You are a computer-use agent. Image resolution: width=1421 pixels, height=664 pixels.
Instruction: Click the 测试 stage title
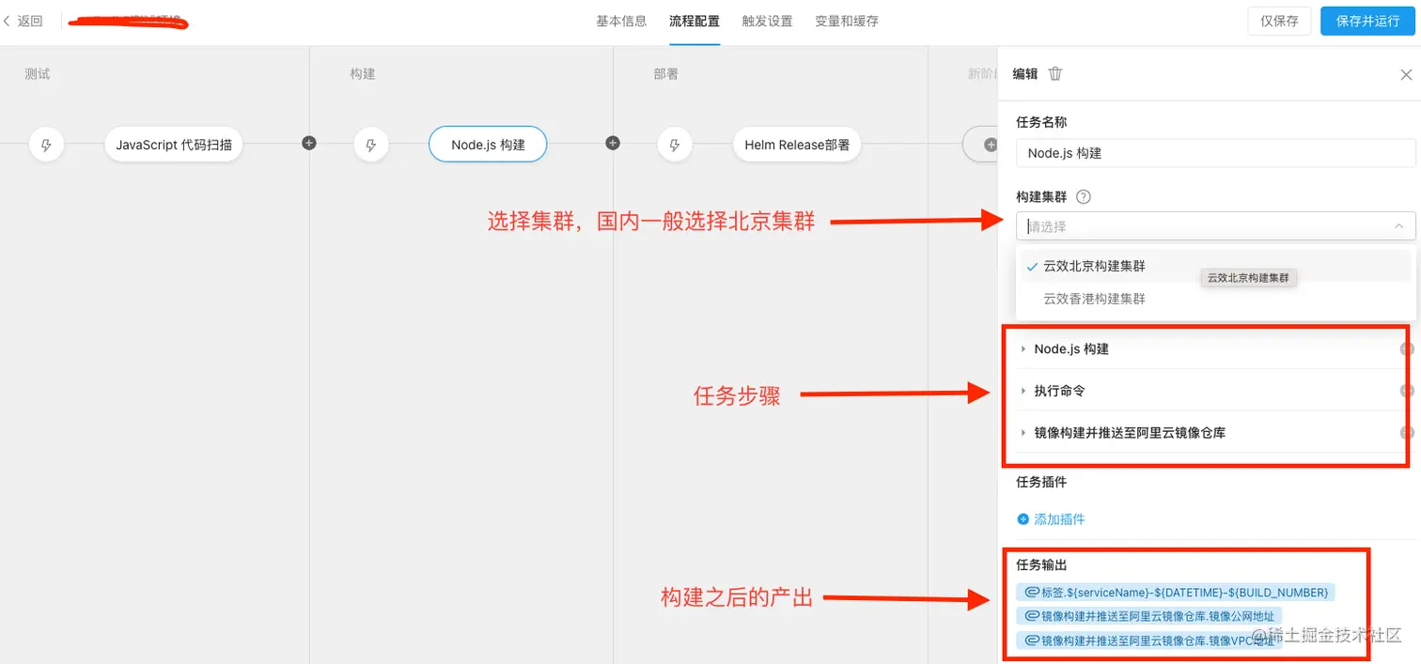38,74
